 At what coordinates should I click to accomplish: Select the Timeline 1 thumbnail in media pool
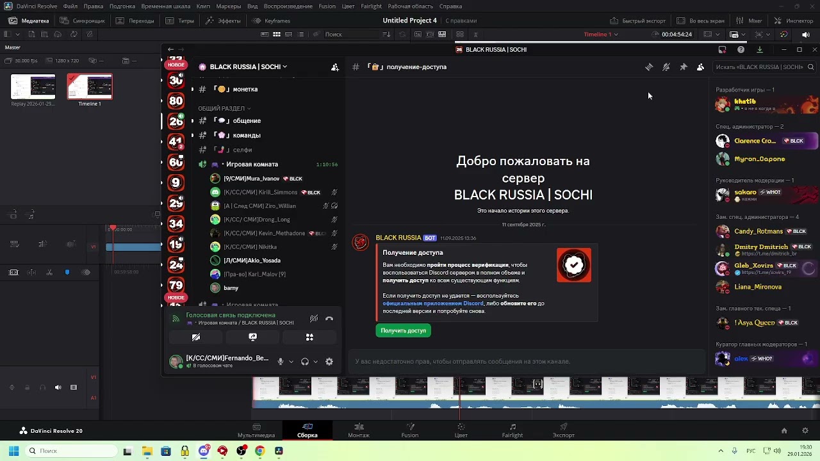point(90,87)
